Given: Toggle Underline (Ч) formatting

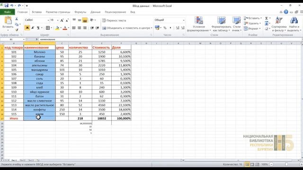Looking at the screenshot, I should 38,28.
